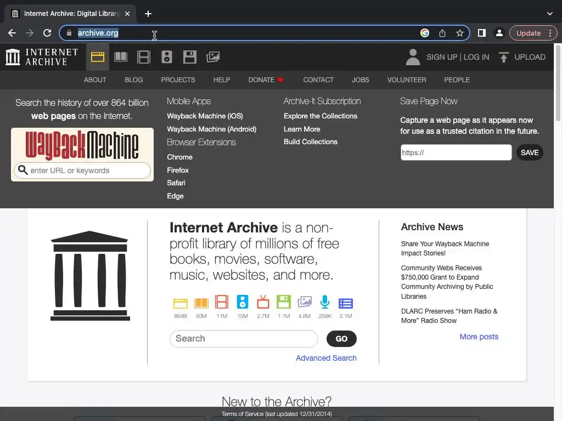Click the https:// Save Page Now field

456,152
